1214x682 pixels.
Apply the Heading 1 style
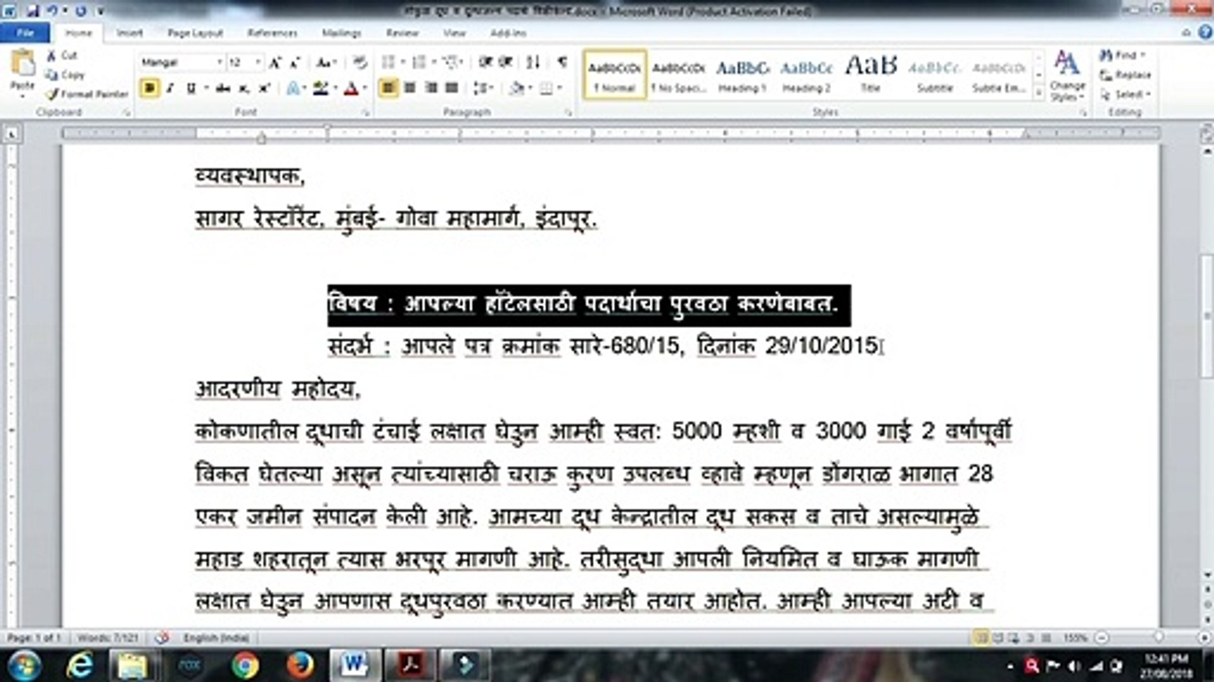(742, 75)
